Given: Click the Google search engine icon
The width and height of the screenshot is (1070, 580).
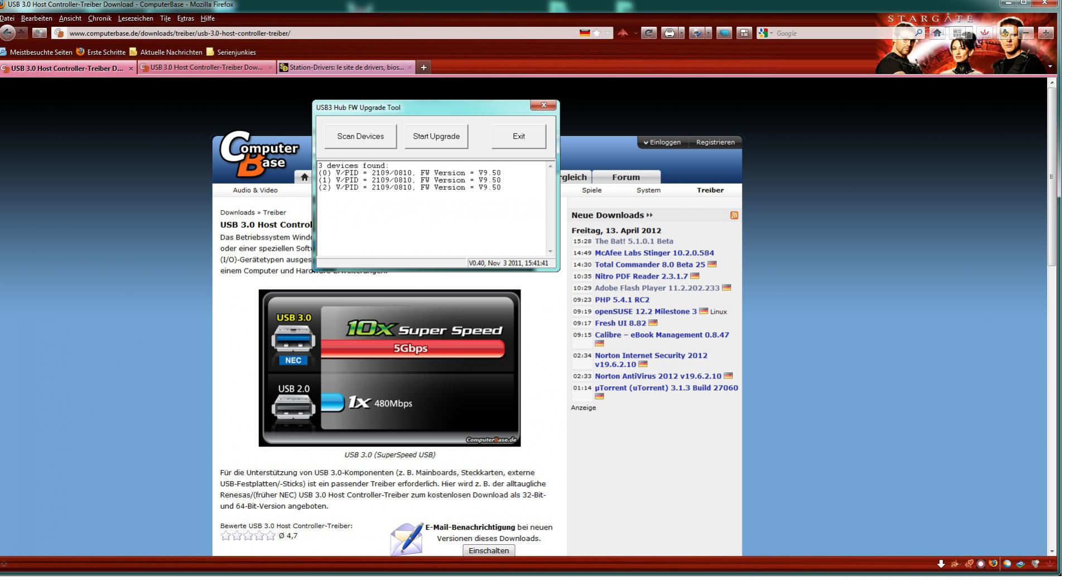Looking at the screenshot, I should (x=762, y=33).
